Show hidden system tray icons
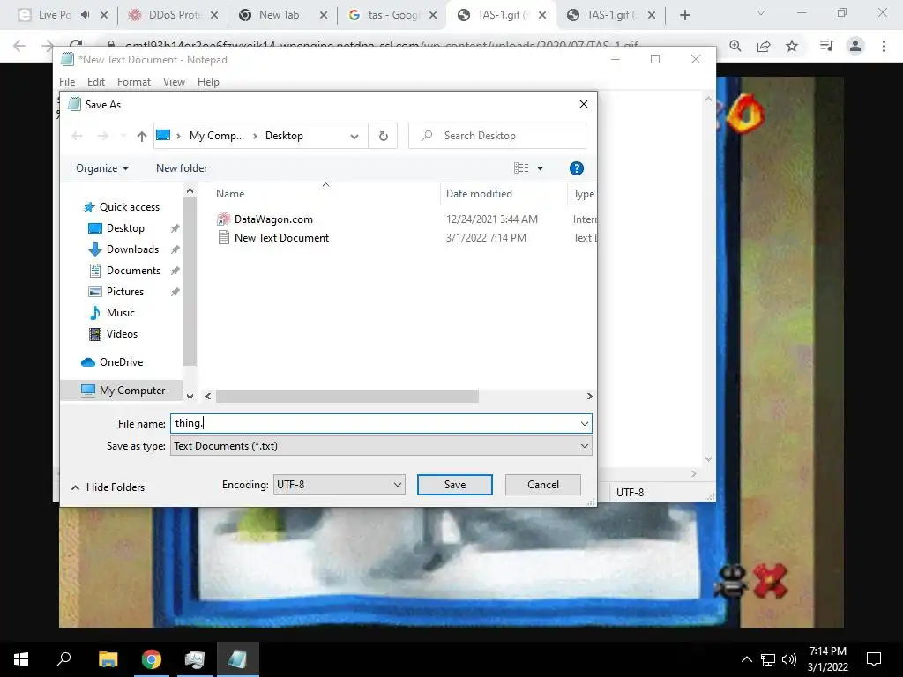903x677 pixels. coord(746,659)
